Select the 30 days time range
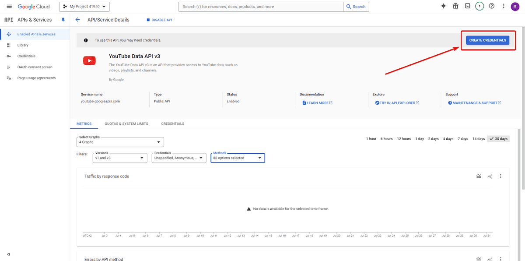Screen dimensions: 525x261 [498, 139]
